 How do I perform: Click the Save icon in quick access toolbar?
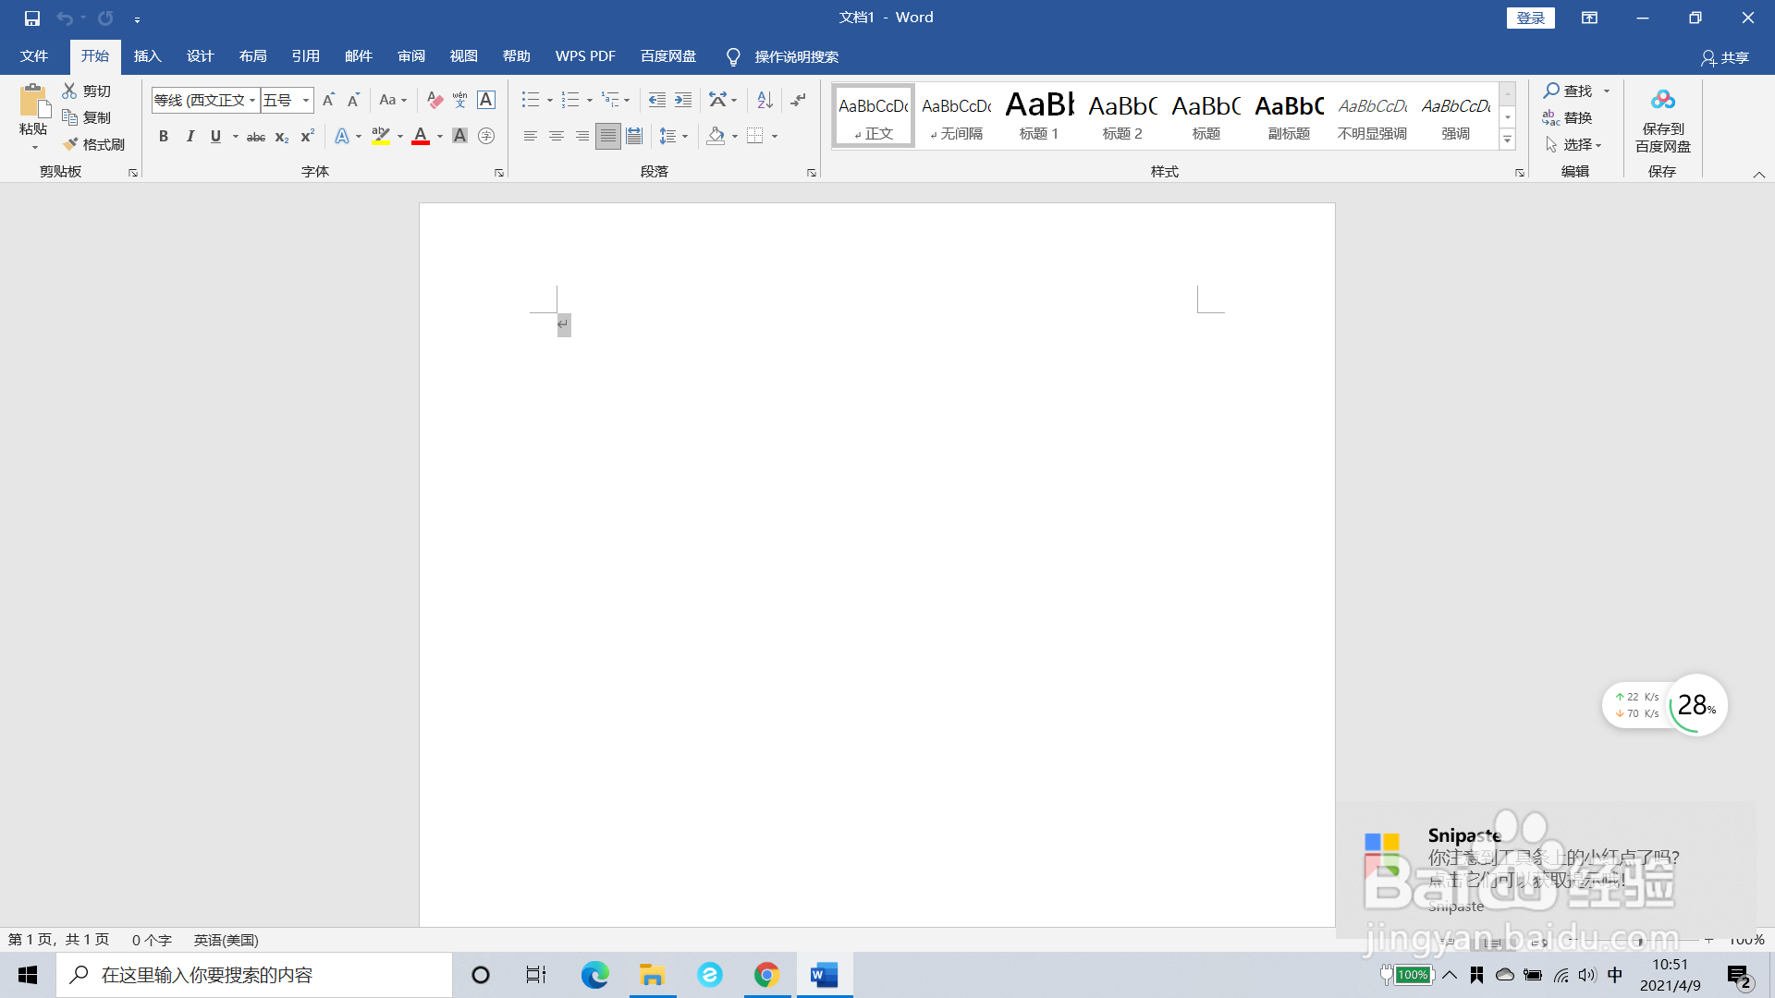[32, 18]
